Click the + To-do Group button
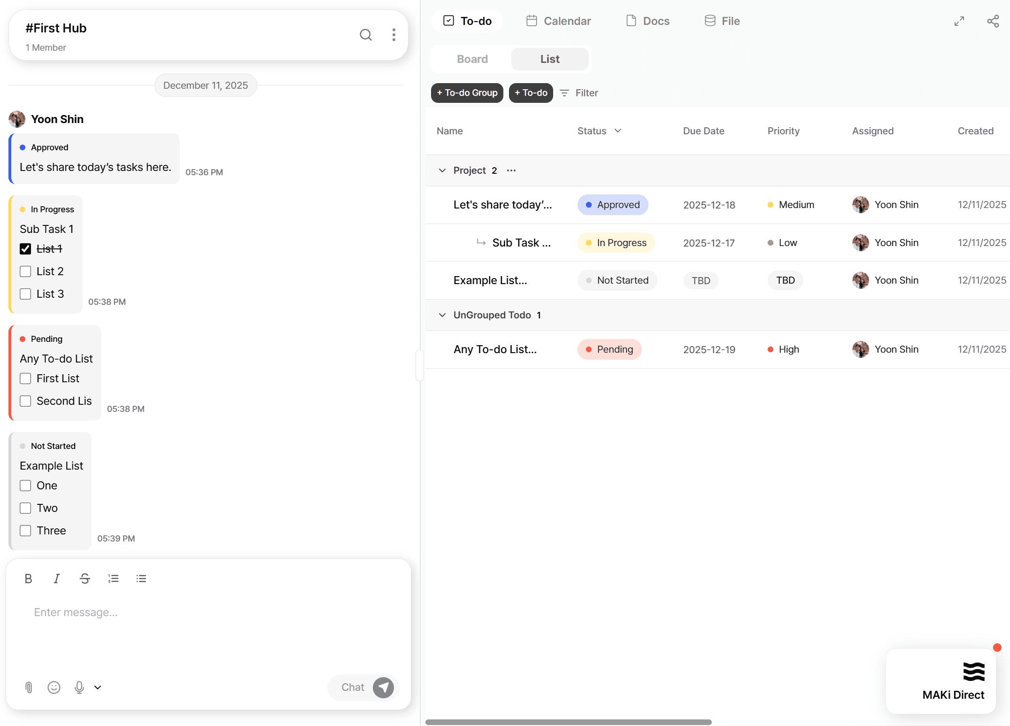The width and height of the screenshot is (1010, 726). pyautogui.click(x=467, y=93)
